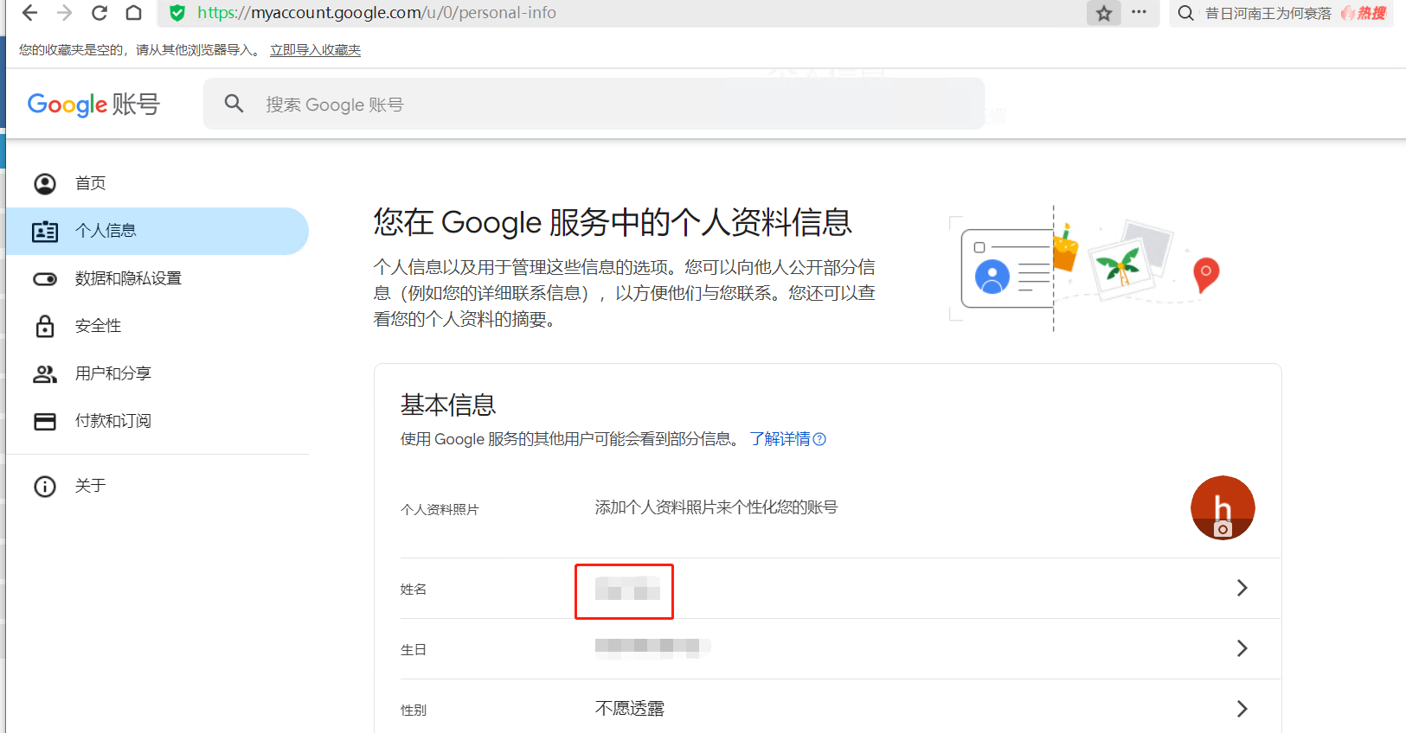Click the 数据和隐私设置 toggle icon

click(45, 278)
